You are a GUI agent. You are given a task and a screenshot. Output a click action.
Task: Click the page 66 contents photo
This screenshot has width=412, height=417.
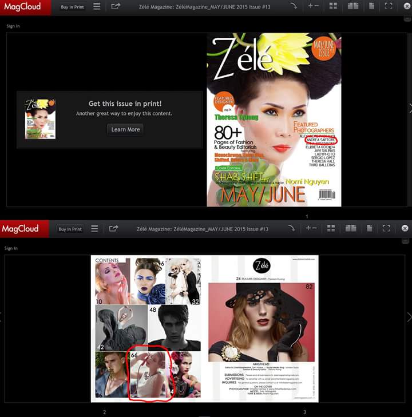click(x=149, y=375)
